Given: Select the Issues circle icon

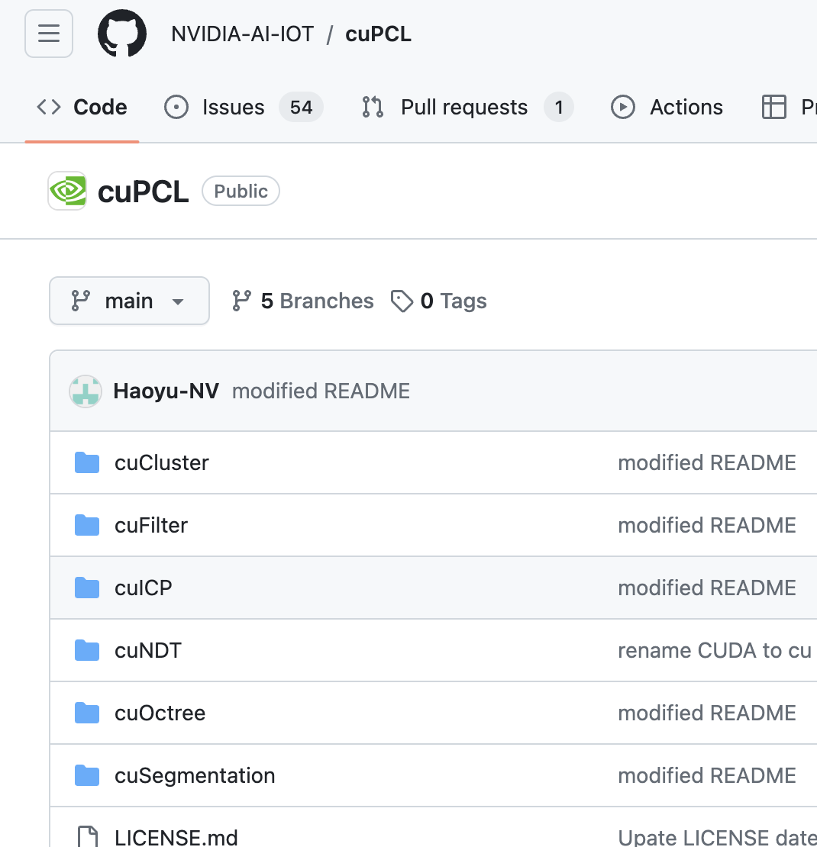Looking at the screenshot, I should click(x=176, y=107).
